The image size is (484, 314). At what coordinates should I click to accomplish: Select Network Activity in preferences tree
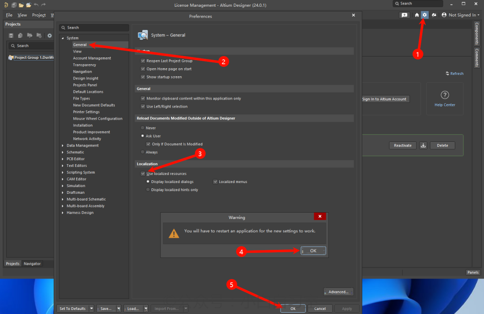(x=87, y=139)
